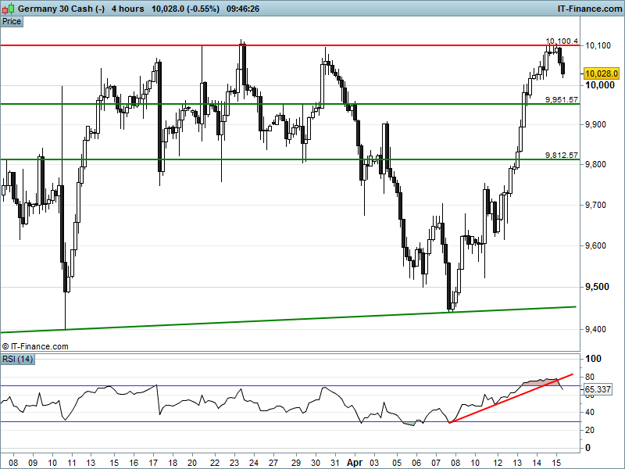Open the RSI (14) indicator label
625x469 pixels.
click(17, 359)
